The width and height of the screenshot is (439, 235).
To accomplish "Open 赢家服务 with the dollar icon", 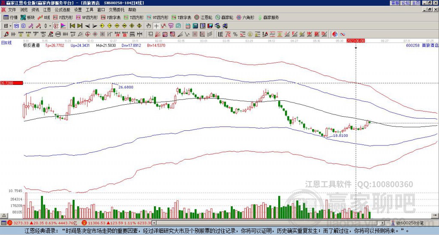I will [x=268, y=17].
